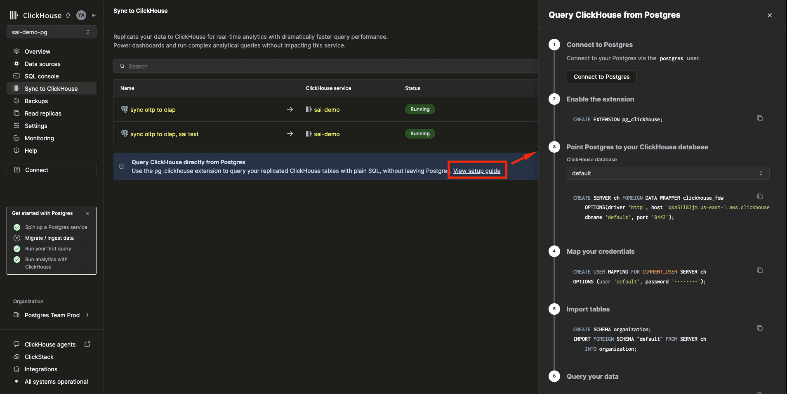Click the Connect to Postgres button
The height and width of the screenshot is (394, 787).
(601, 77)
